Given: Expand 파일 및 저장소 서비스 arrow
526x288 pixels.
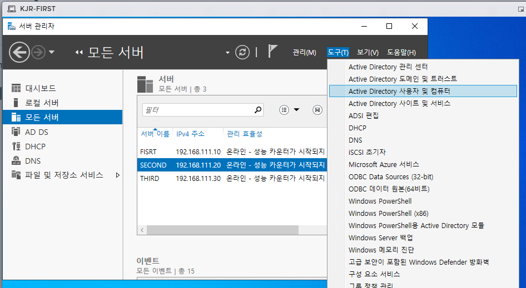Looking at the screenshot, I should 117,175.
